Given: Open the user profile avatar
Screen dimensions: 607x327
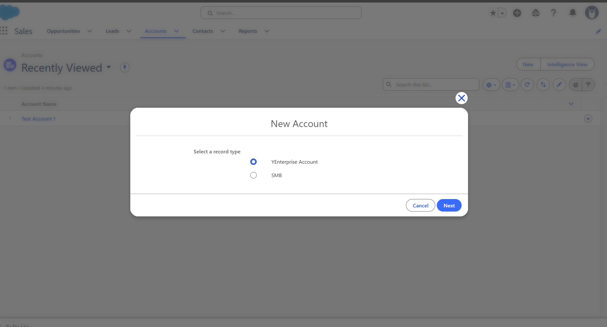Looking at the screenshot, I should point(592,13).
